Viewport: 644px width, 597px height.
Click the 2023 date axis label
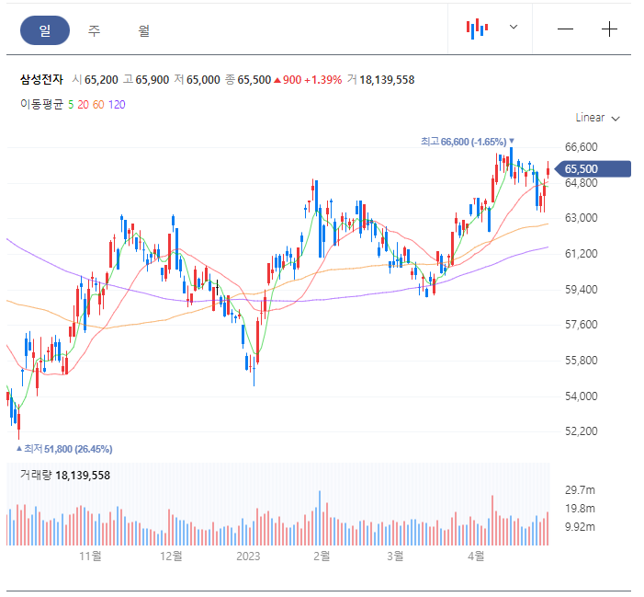(x=248, y=557)
